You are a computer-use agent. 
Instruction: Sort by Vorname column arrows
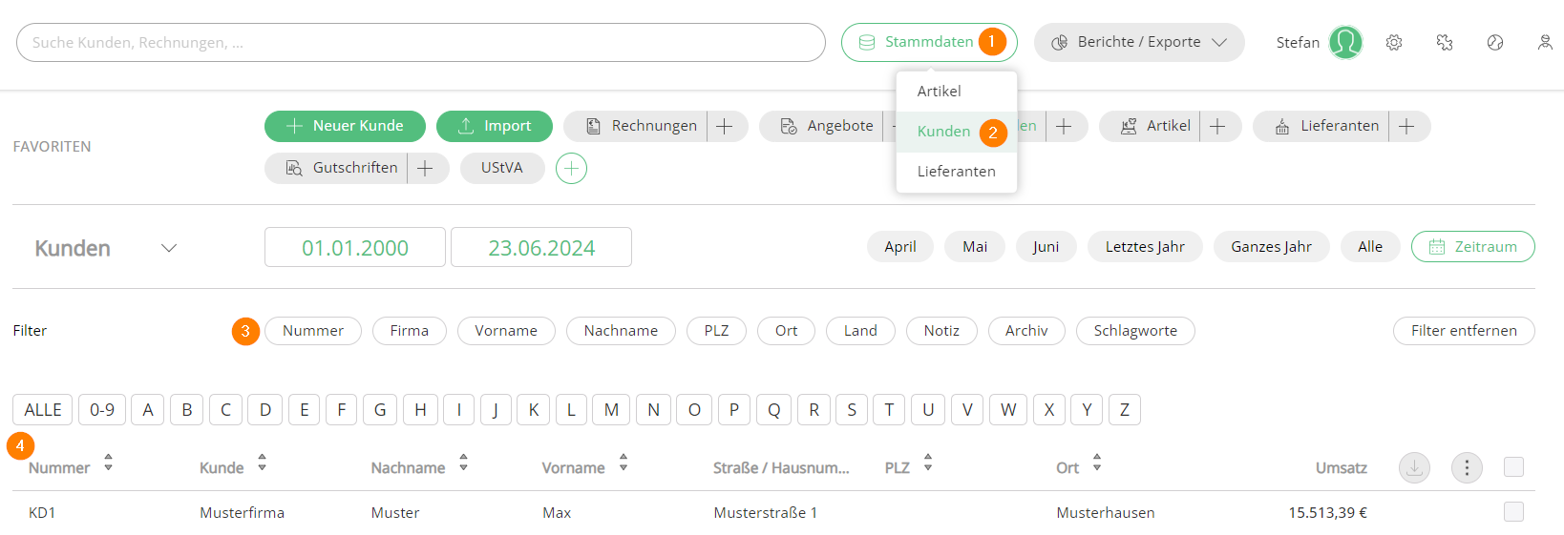coord(623,463)
